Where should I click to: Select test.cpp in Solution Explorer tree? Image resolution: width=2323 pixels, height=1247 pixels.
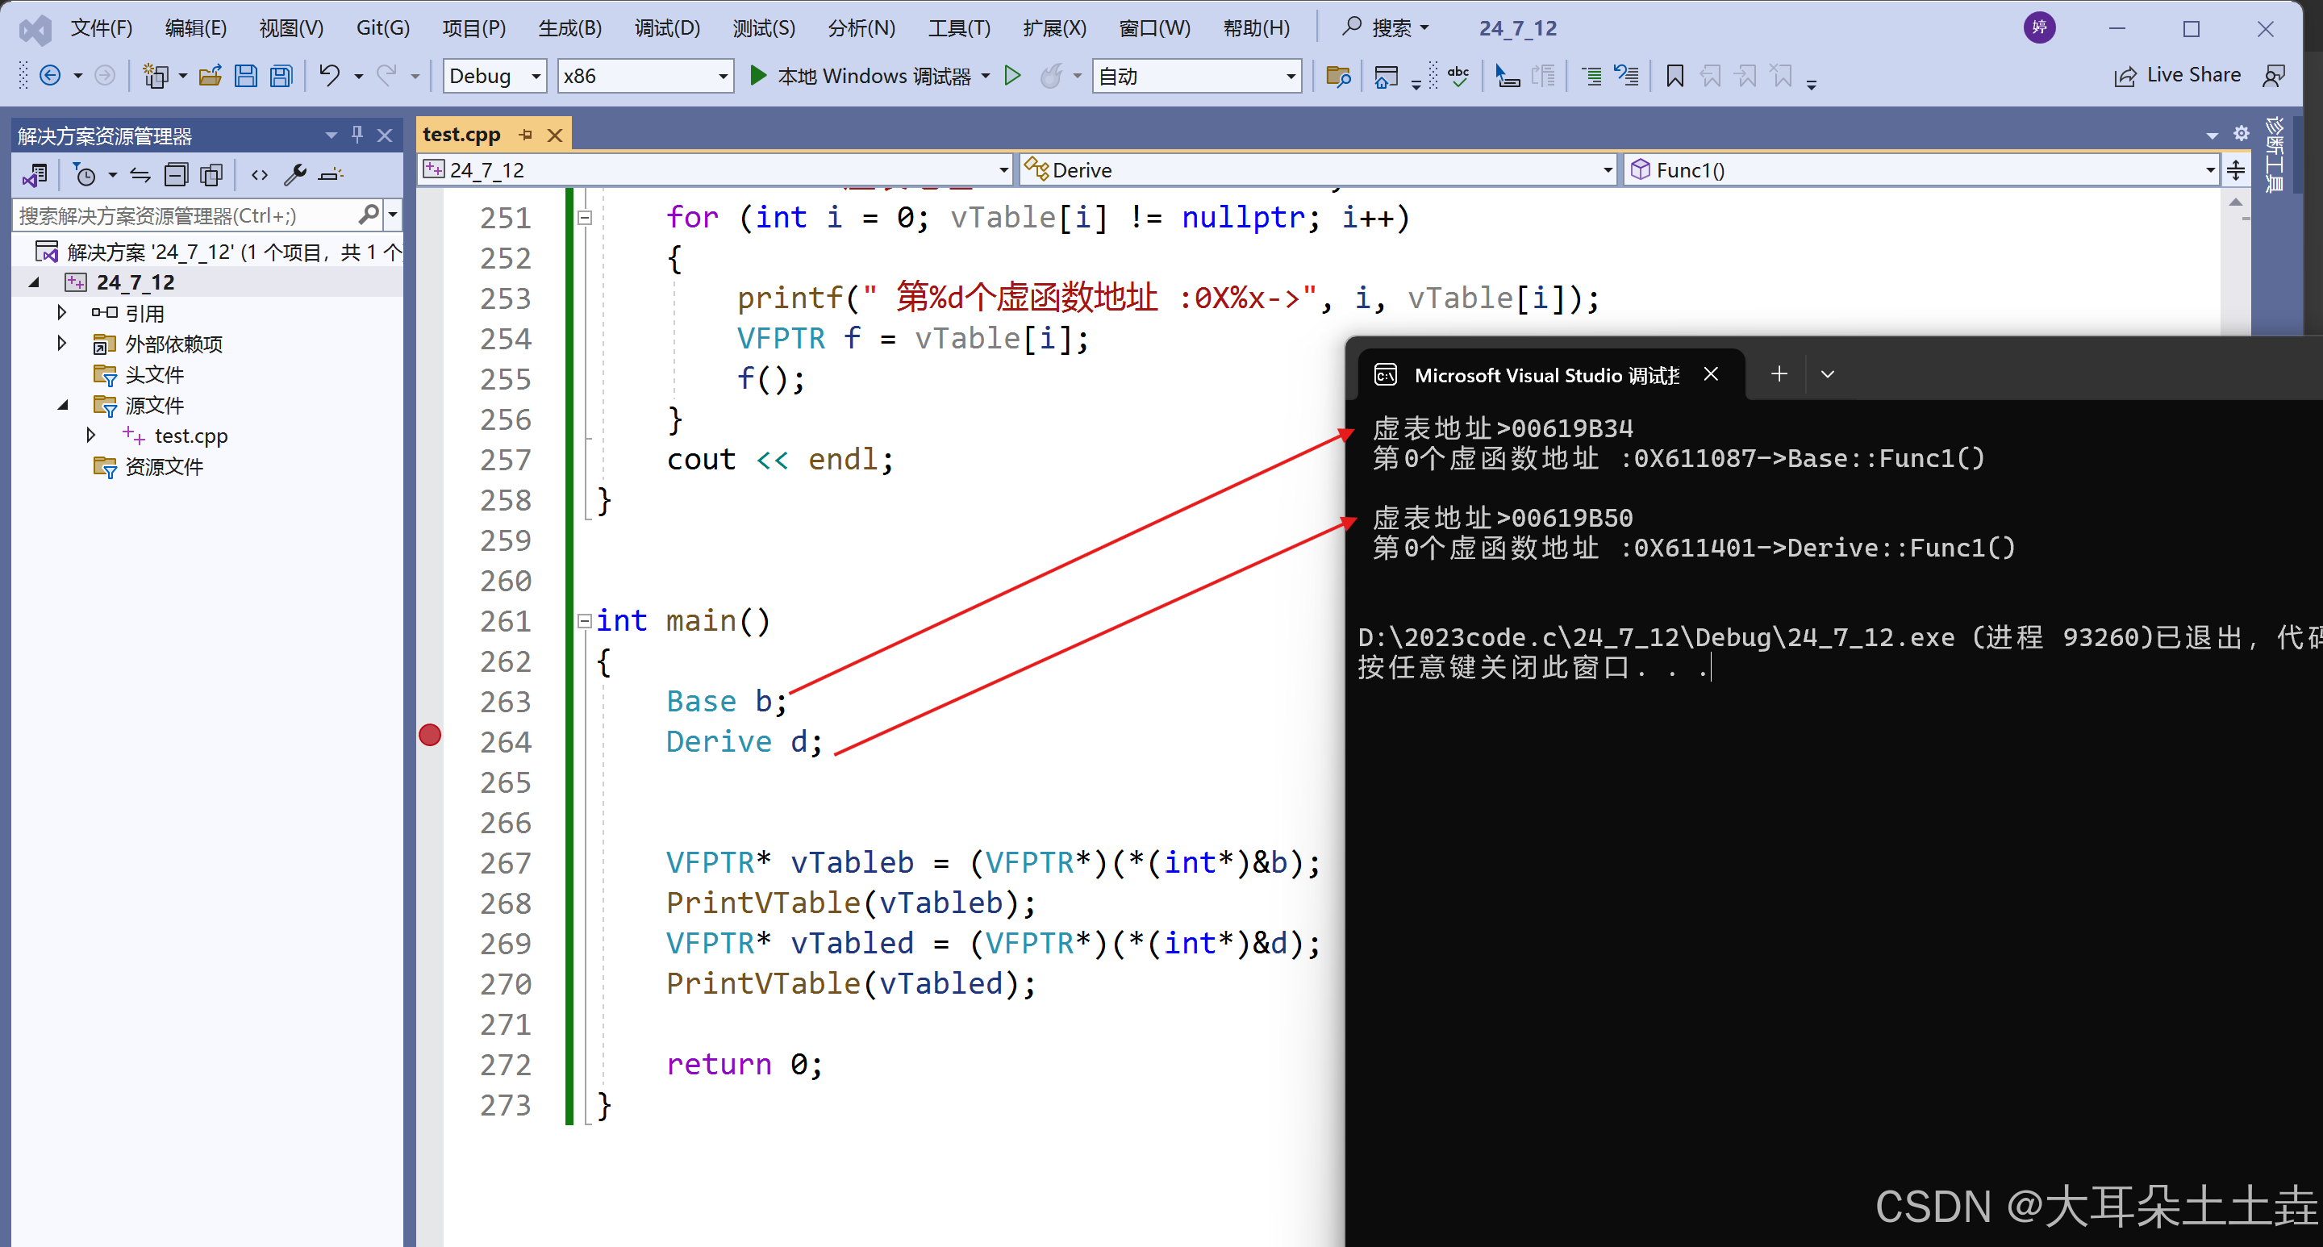coord(190,436)
